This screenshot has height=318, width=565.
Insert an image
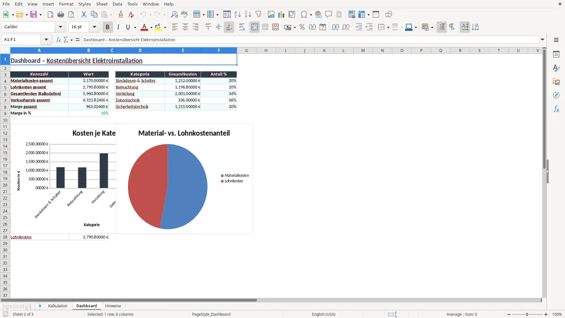271,15
